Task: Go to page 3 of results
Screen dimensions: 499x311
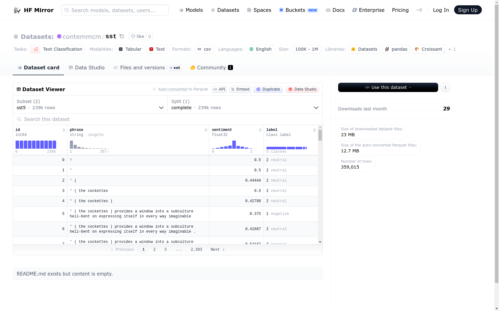Action: pos(165,249)
